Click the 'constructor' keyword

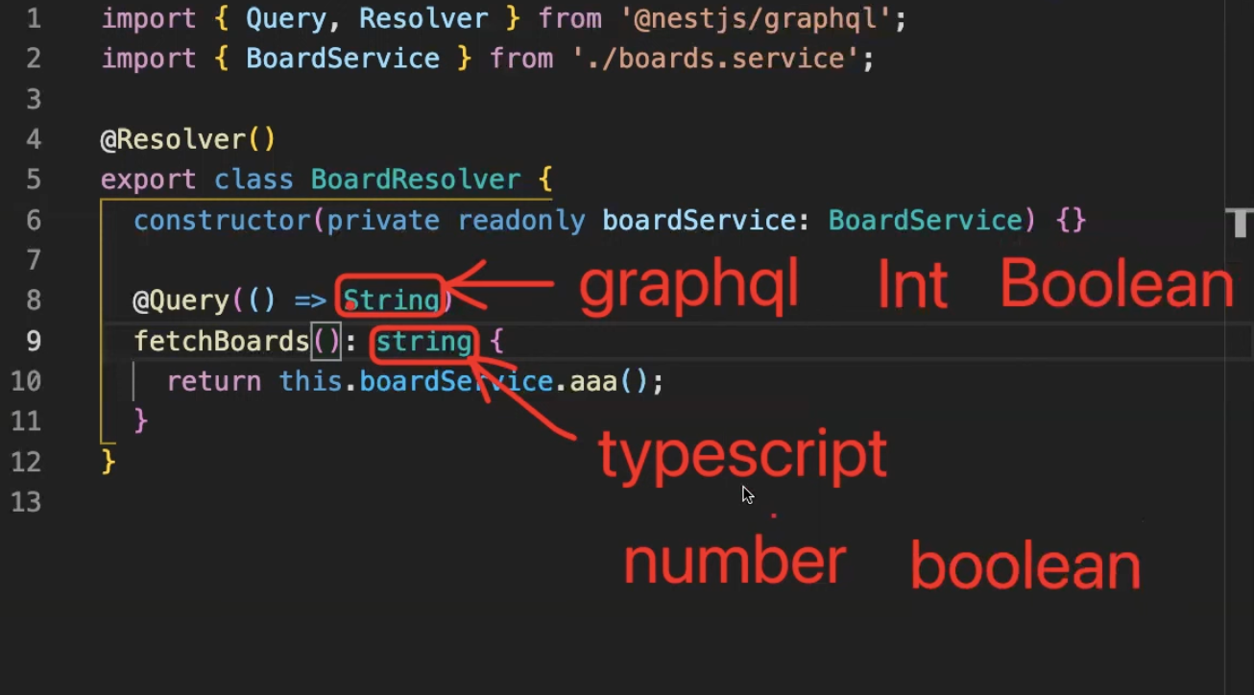click(x=222, y=220)
